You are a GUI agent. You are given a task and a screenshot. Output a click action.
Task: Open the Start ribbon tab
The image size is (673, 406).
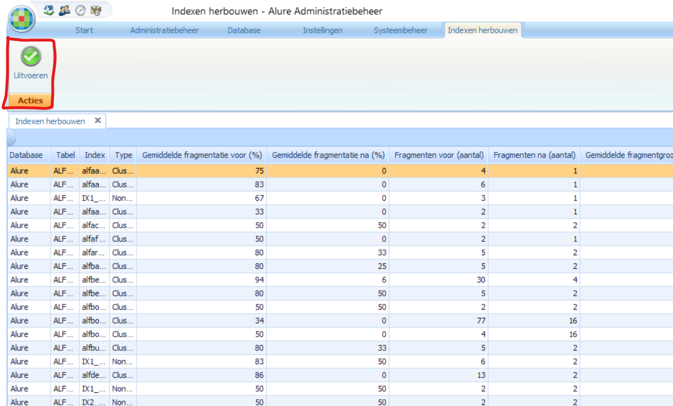pyautogui.click(x=84, y=30)
